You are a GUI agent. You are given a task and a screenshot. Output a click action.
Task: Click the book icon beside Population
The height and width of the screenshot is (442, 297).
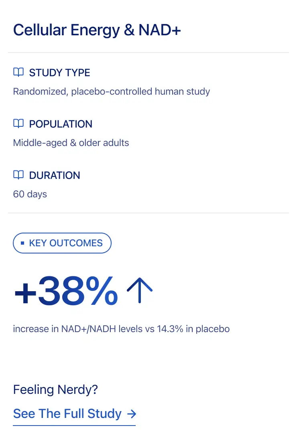point(18,124)
